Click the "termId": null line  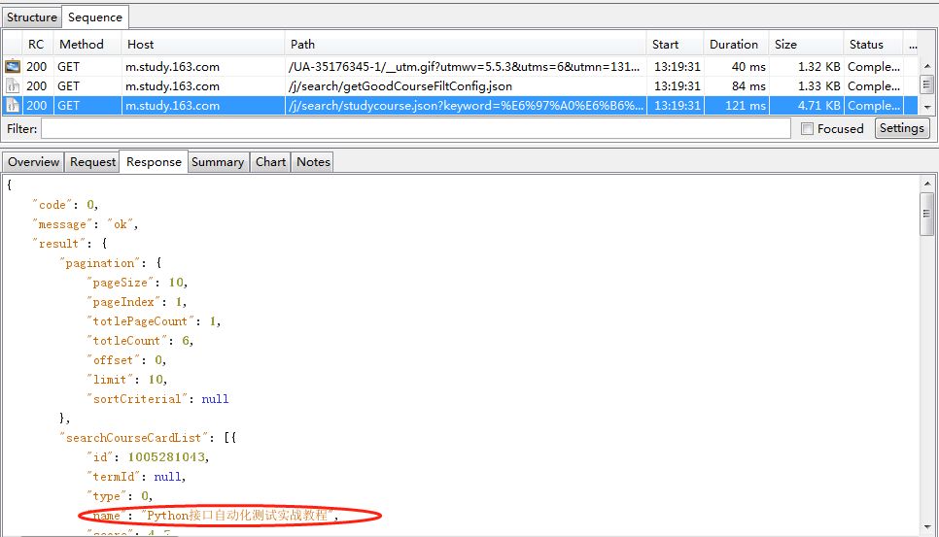[x=136, y=477]
